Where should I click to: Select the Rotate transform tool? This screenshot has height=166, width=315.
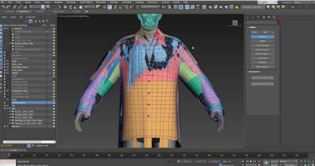pos(71,7)
